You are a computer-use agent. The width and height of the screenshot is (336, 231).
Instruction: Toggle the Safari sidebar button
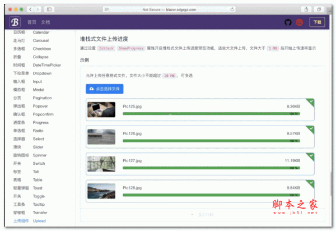click(49, 10)
